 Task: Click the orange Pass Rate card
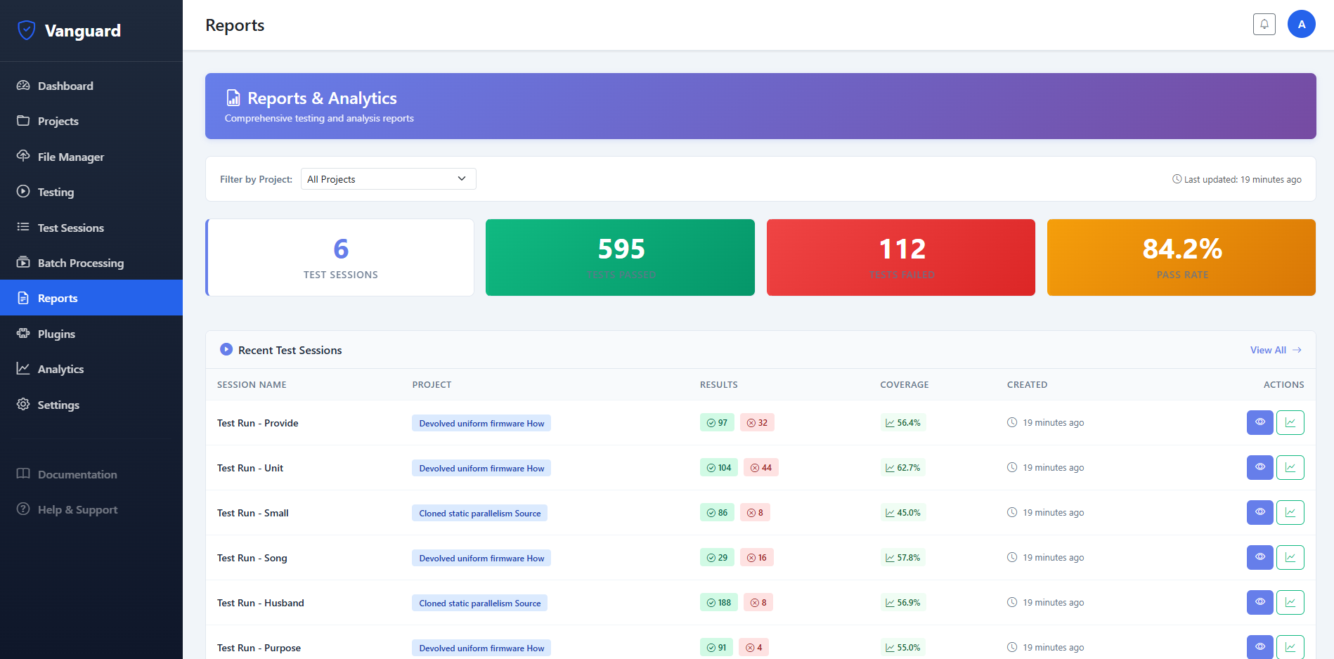(x=1181, y=257)
